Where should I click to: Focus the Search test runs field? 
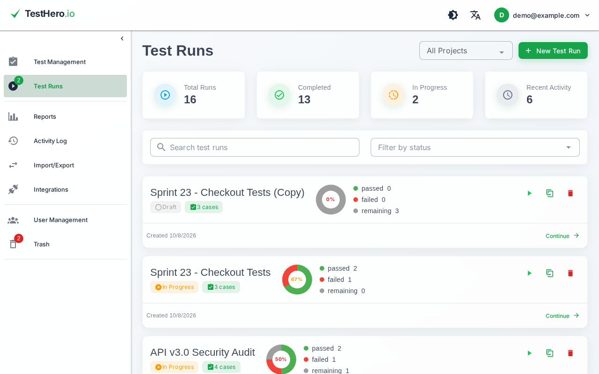pyautogui.click(x=255, y=147)
